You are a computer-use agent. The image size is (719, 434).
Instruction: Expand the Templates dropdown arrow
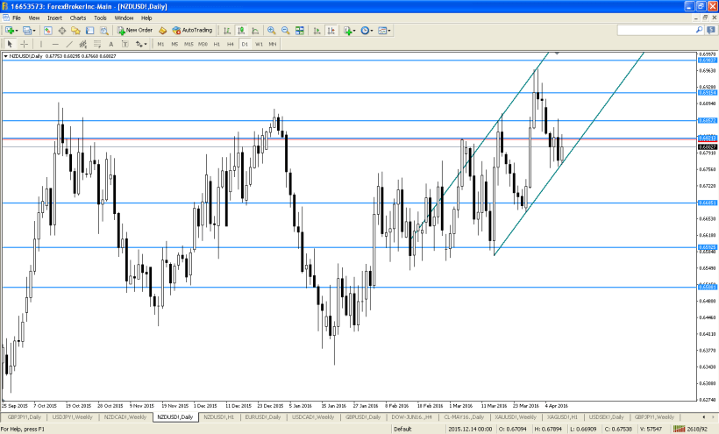pyautogui.click(x=389, y=31)
